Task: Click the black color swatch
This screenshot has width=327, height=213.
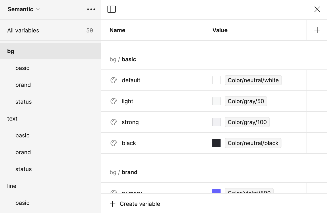Action: 216,143
